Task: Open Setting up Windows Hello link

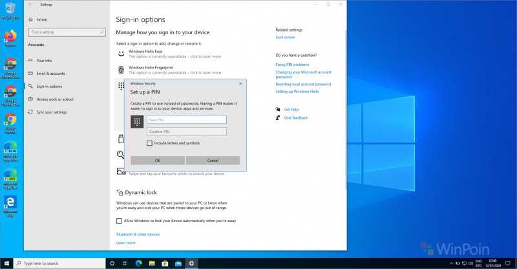Action: click(297, 92)
